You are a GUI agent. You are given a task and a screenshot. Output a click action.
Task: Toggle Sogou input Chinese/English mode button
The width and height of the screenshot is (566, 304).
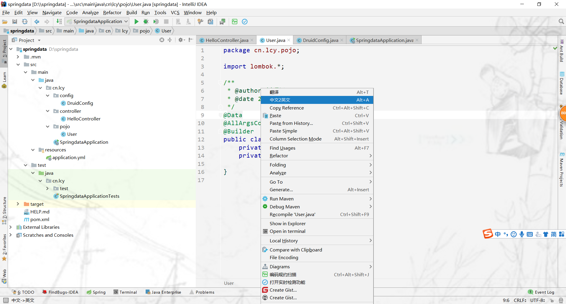pos(498,234)
